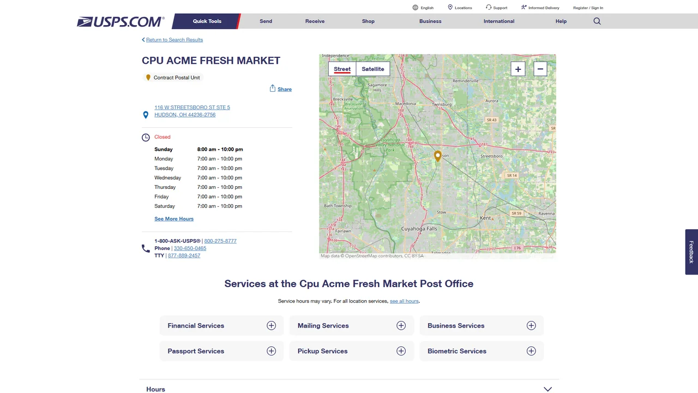Click See More Hours link

pos(174,219)
